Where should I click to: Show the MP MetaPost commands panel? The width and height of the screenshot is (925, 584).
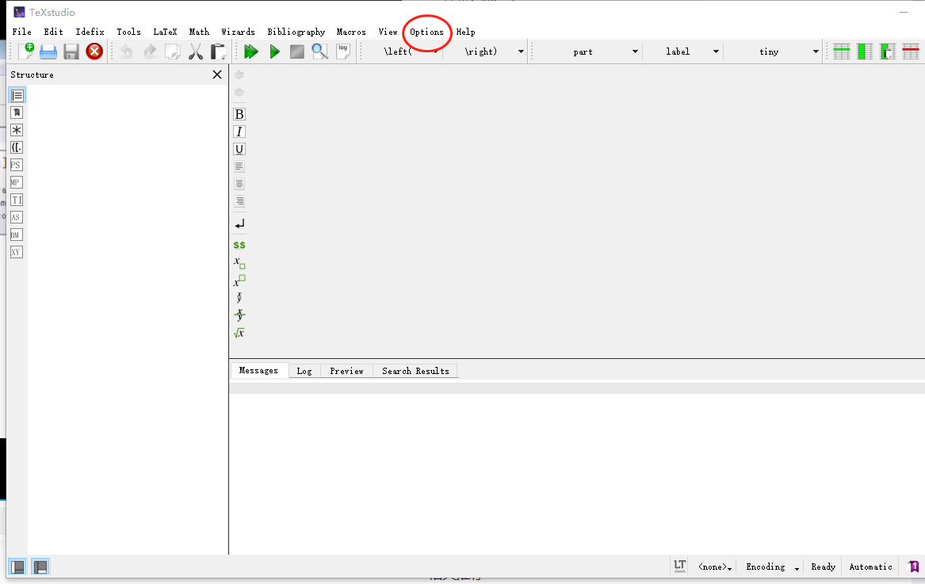tap(17, 182)
